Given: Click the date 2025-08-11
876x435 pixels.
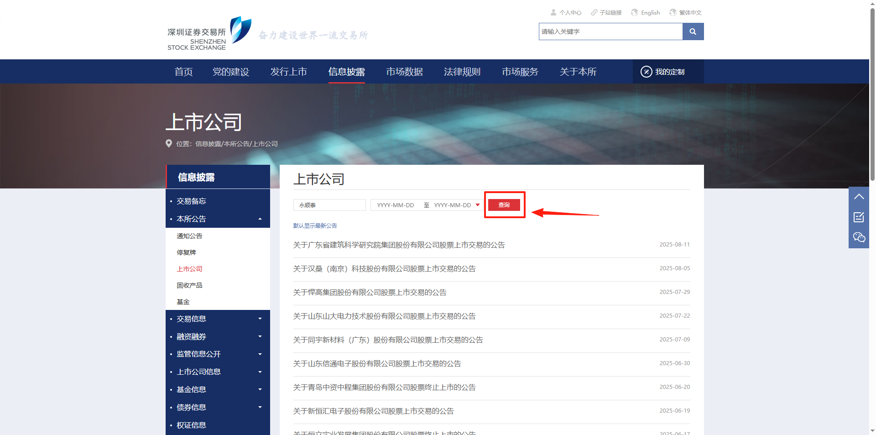Looking at the screenshot, I should pos(674,245).
